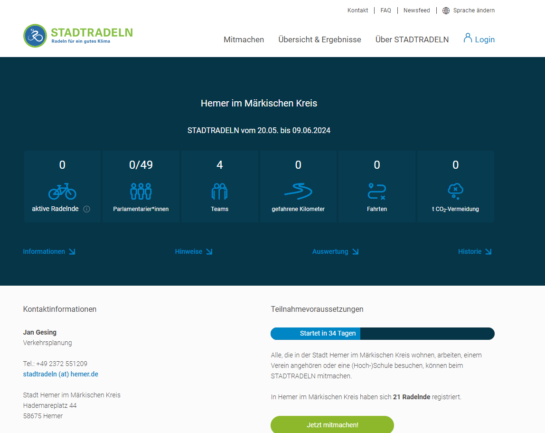This screenshot has height=433, width=545.
Task: Open the Kontakt link
Action: (x=357, y=10)
